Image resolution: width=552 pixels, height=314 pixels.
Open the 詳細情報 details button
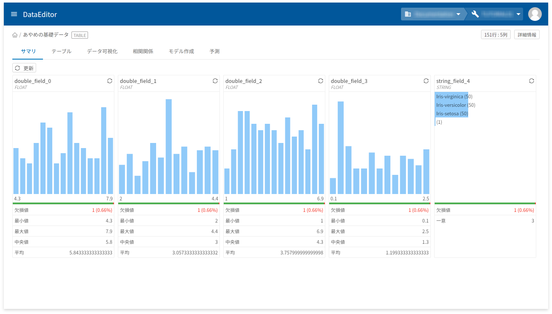coord(527,35)
